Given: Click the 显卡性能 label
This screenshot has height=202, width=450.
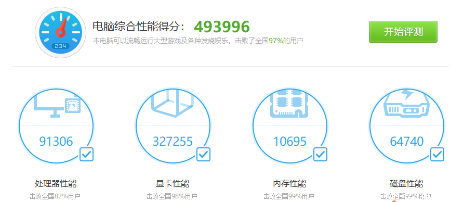Looking at the screenshot, I should pyautogui.click(x=173, y=184).
